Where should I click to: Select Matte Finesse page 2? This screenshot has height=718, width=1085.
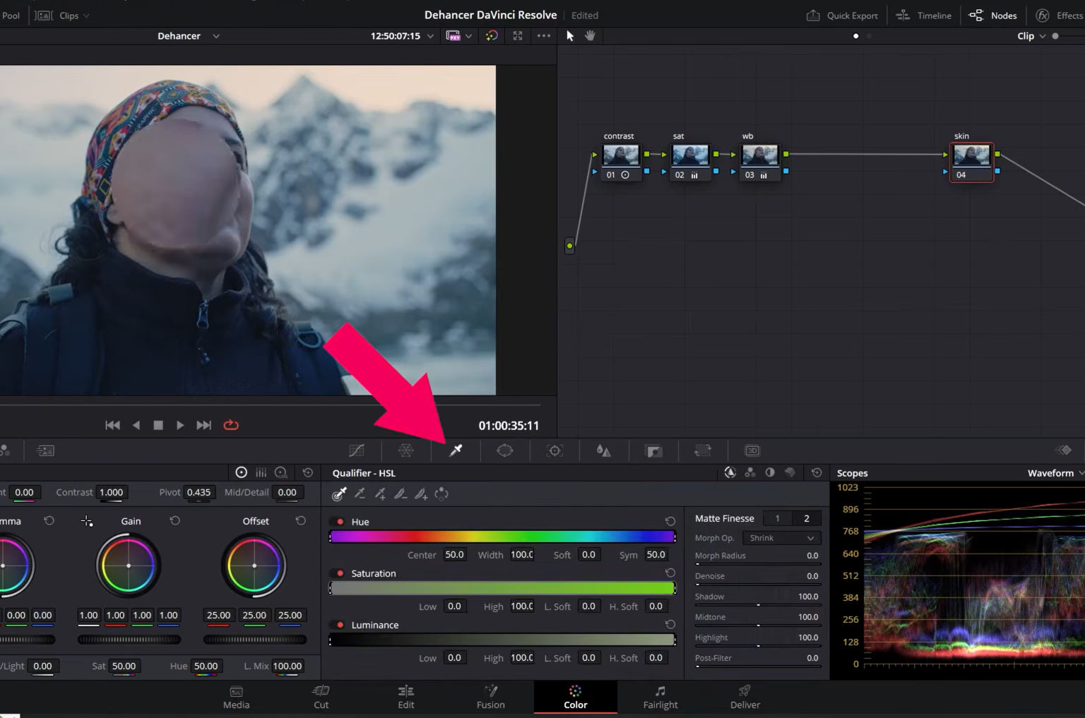tap(807, 518)
